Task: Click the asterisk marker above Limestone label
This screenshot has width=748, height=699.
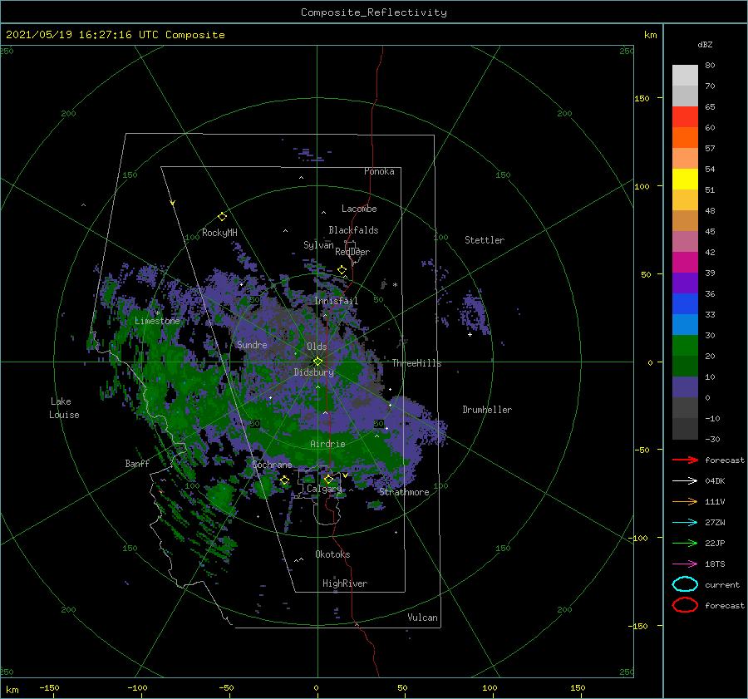Action: tap(157, 313)
